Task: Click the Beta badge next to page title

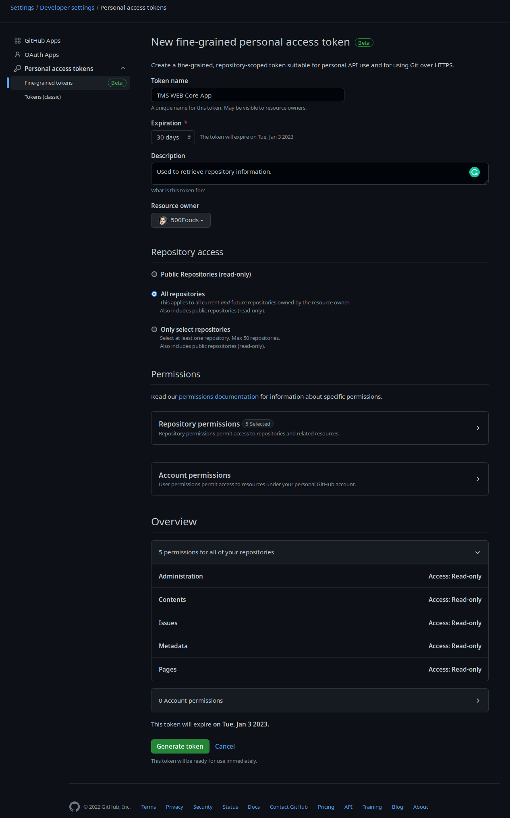Action: (x=364, y=43)
